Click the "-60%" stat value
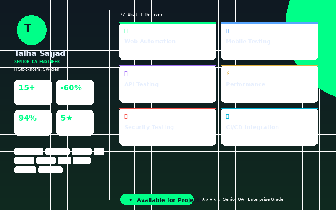 click(x=71, y=88)
